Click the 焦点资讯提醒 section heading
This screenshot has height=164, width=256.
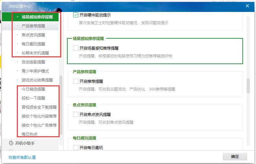click(84, 105)
